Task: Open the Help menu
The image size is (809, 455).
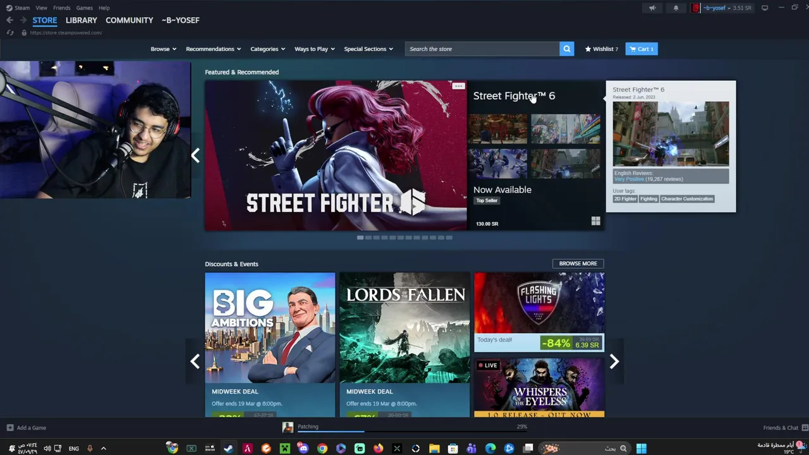Action: (x=104, y=8)
